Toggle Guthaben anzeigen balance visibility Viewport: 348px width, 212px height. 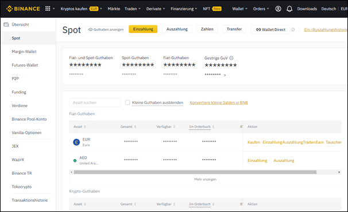pyautogui.click(x=106, y=29)
